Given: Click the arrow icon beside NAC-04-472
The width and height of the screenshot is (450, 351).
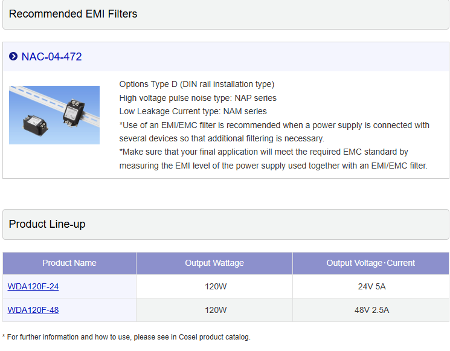Looking at the screenshot, I should click(13, 56).
